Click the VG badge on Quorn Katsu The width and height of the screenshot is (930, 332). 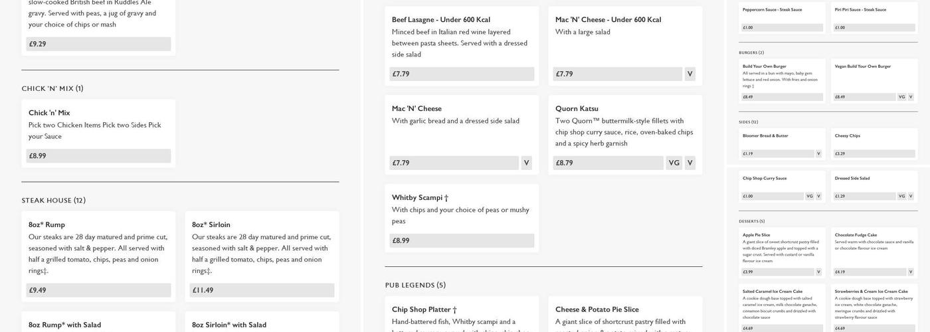674,163
